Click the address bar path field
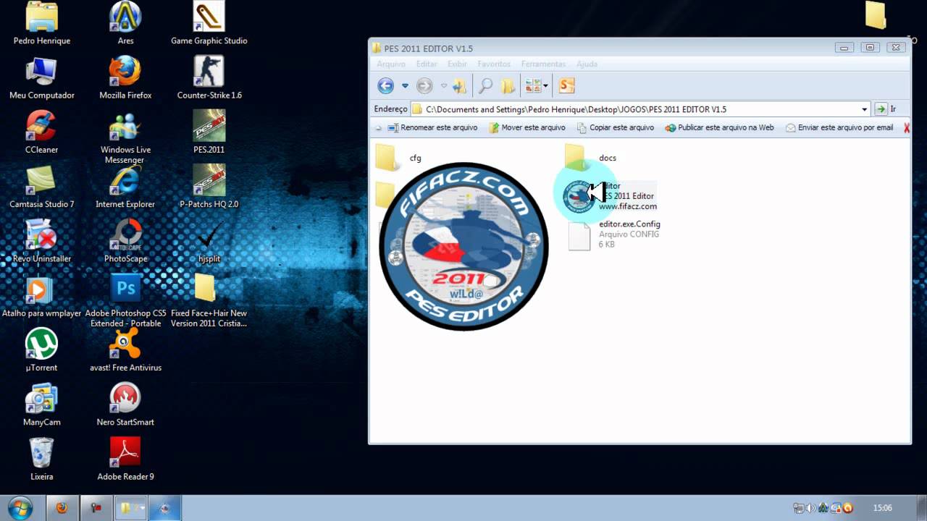 click(641, 109)
